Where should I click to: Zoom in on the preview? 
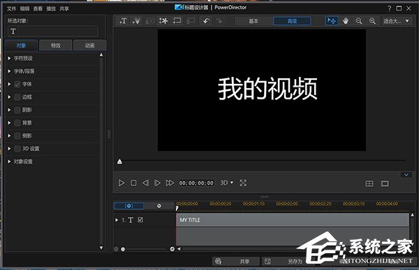tap(372, 21)
